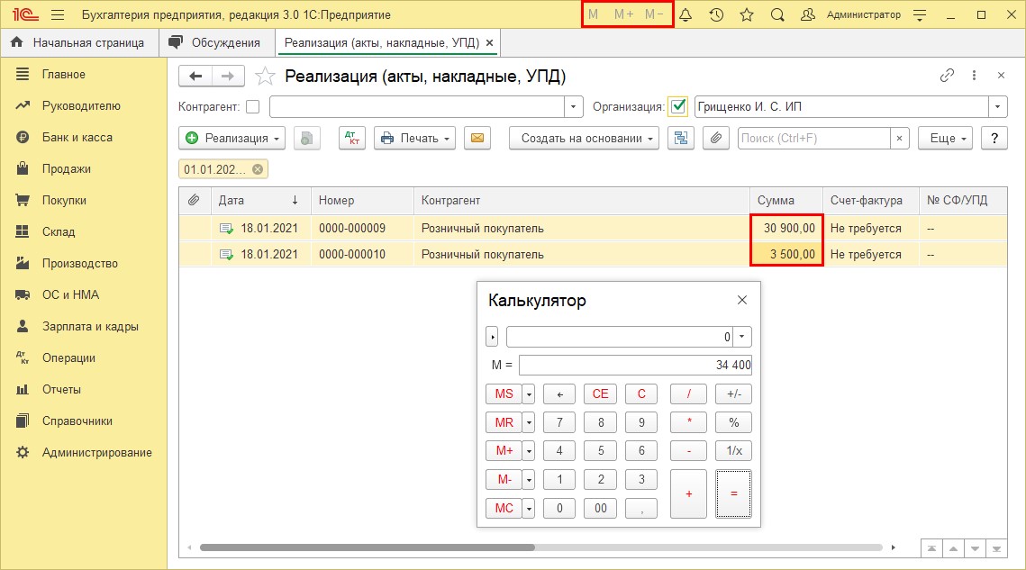
Task: Uncheck the Организация filter checkbox
Action: [678, 107]
